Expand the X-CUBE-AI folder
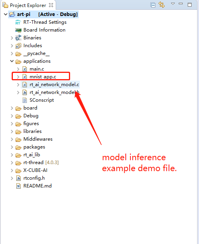The height and width of the screenshot is (244, 199). pos(12,170)
